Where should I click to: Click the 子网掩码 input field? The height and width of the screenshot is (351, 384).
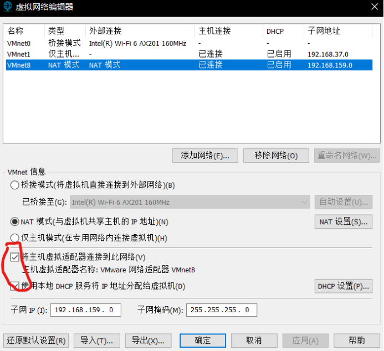pyautogui.click(x=222, y=310)
